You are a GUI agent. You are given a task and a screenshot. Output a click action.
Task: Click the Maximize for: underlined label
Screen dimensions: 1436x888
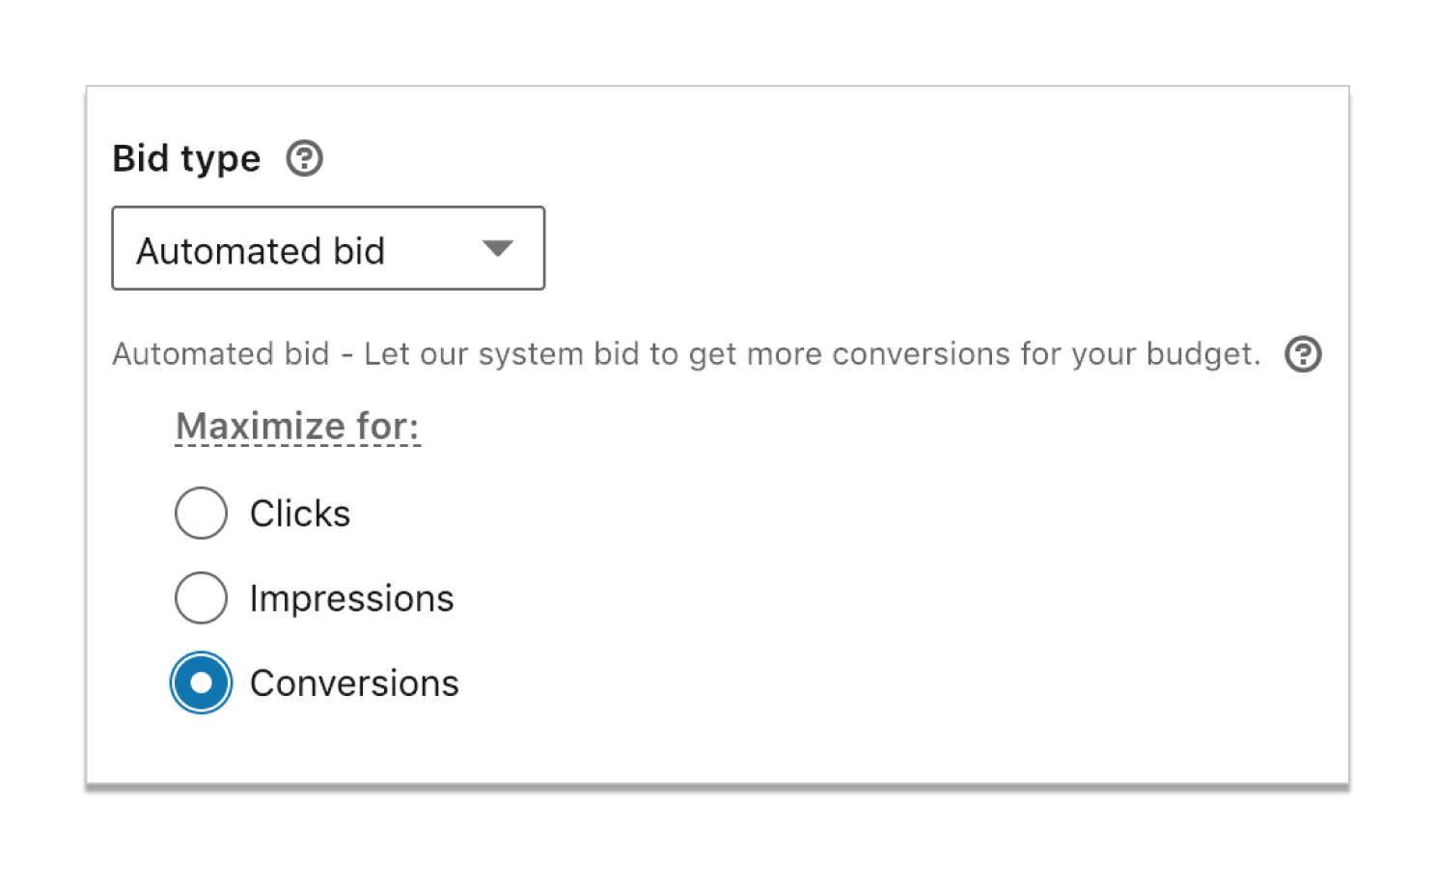tap(298, 427)
